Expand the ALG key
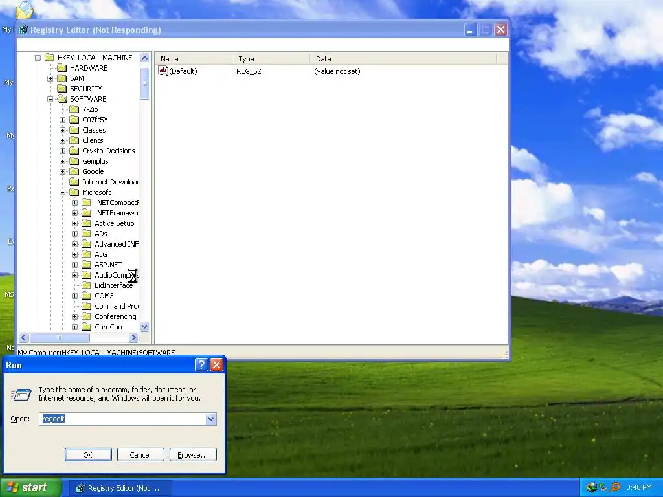Screen dimensions: 663x497 [x=75, y=254]
